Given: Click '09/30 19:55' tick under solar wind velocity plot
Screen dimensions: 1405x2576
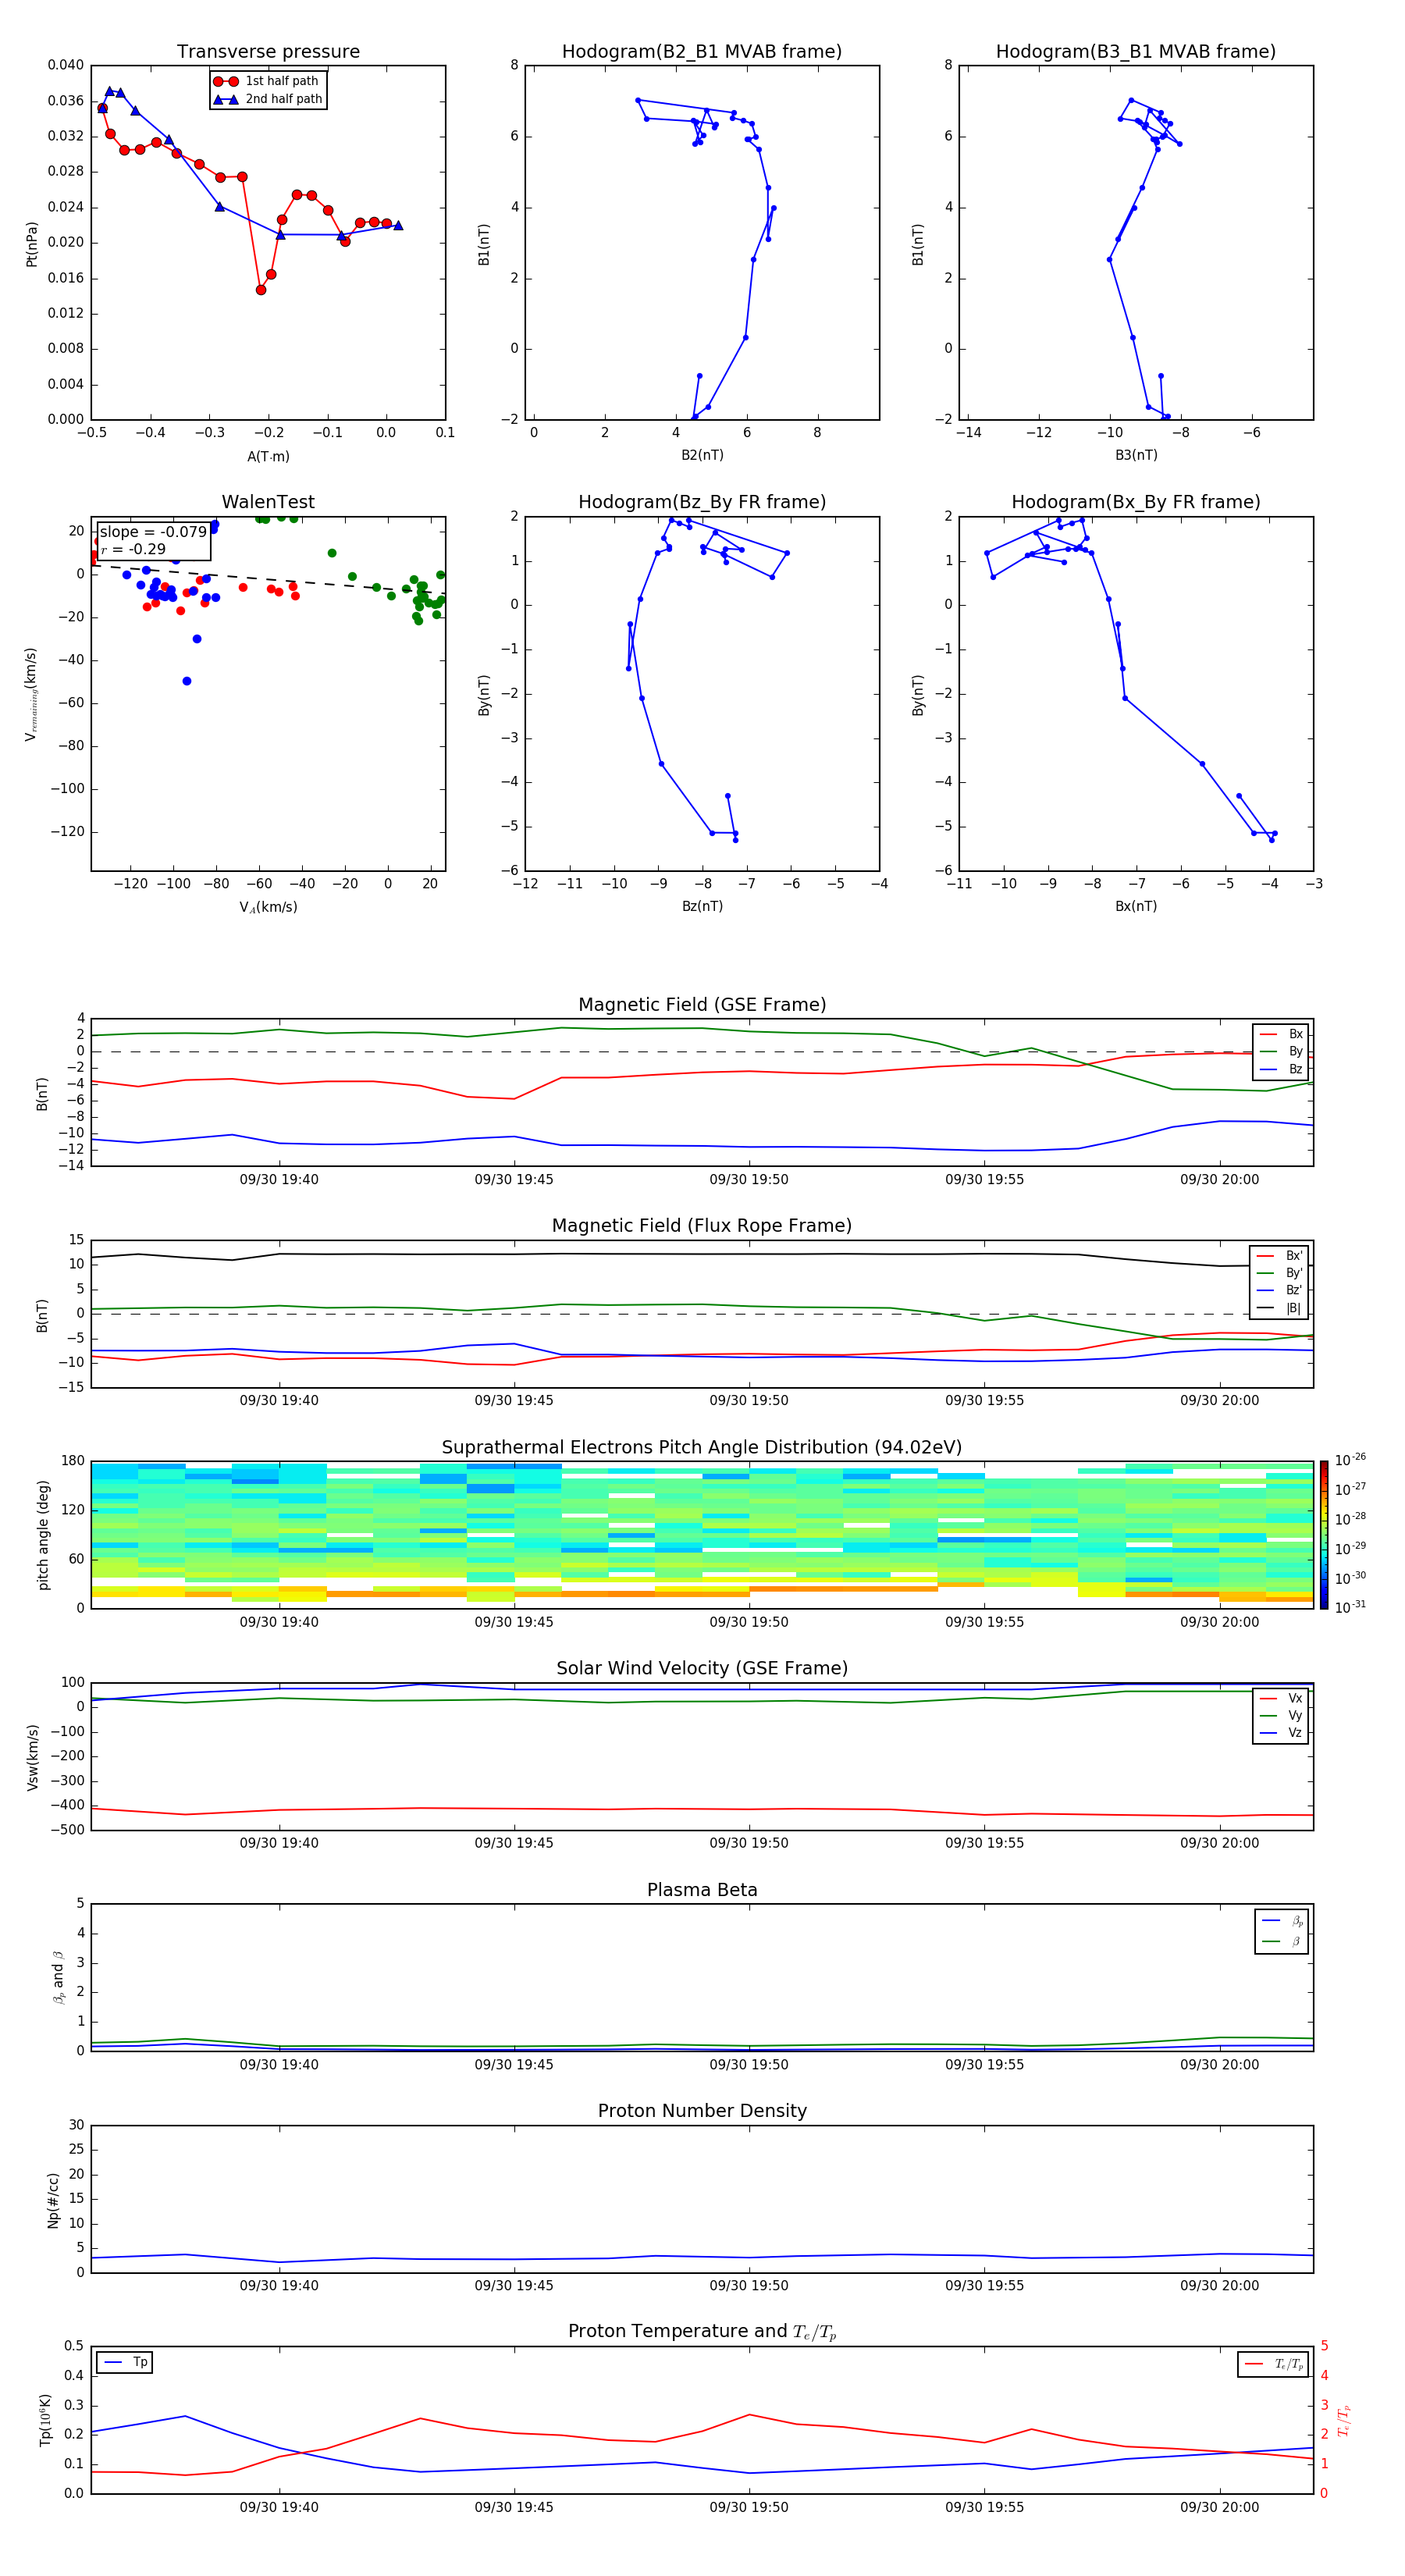Looking at the screenshot, I should (x=984, y=1843).
